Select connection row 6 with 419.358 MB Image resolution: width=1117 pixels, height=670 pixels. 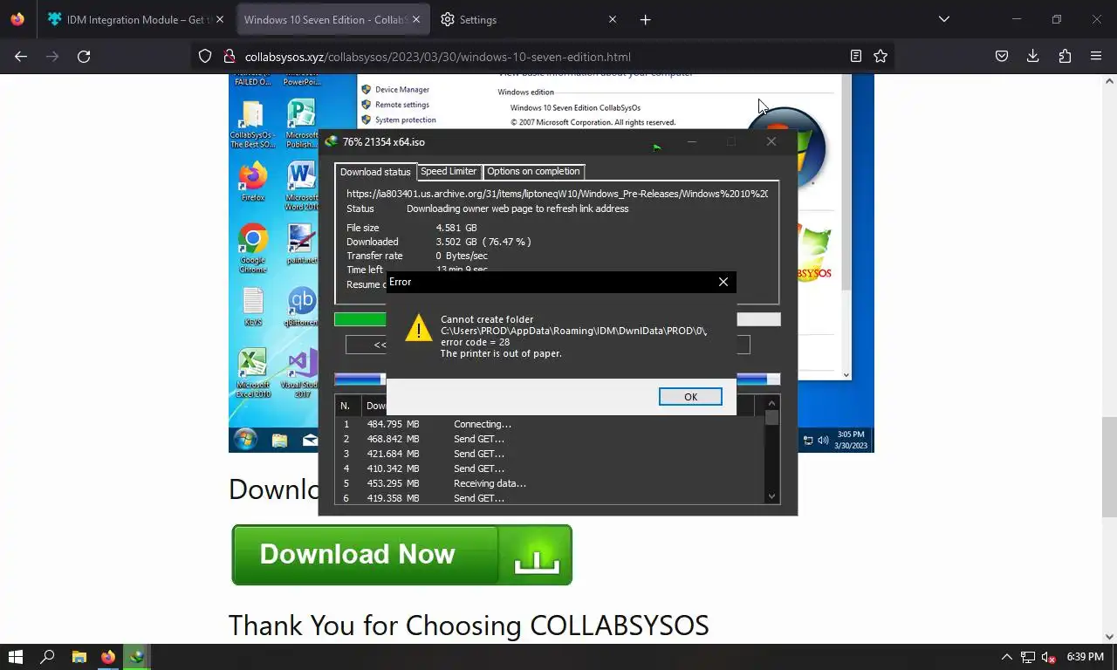click(x=550, y=498)
